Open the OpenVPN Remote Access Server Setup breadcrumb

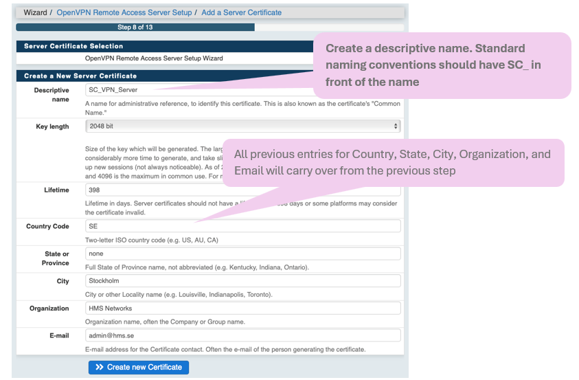coord(124,12)
